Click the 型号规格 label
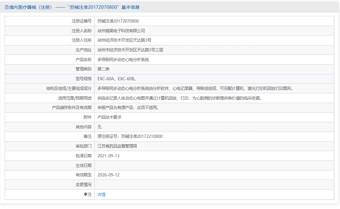The height and width of the screenshot is (209, 340). (83, 79)
